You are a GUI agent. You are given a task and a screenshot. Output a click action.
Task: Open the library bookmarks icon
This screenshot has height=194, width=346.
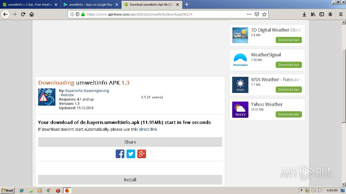pos(313,14)
